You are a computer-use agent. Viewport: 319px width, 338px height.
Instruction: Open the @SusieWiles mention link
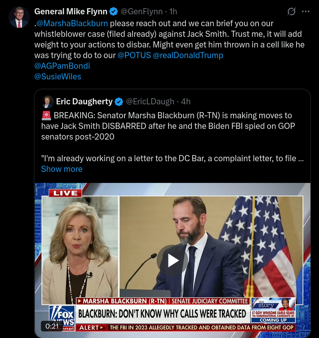(x=58, y=77)
